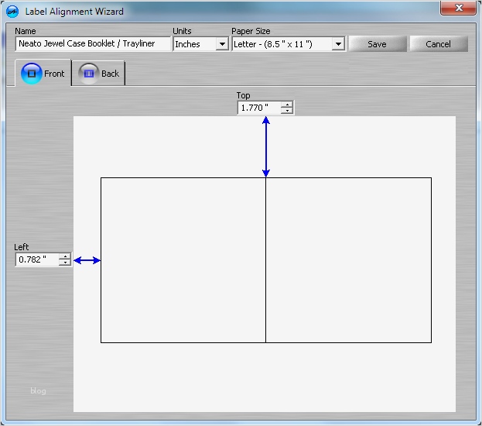Screen dimensions: 482x426
Task: Click inside the Top margin value field
Action: pyautogui.click(x=259, y=108)
